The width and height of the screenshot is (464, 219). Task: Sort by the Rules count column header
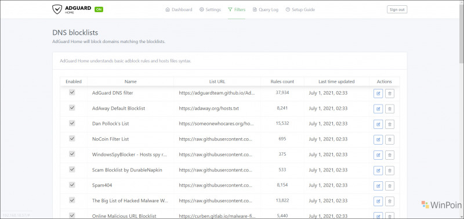pyautogui.click(x=282, y=81)
